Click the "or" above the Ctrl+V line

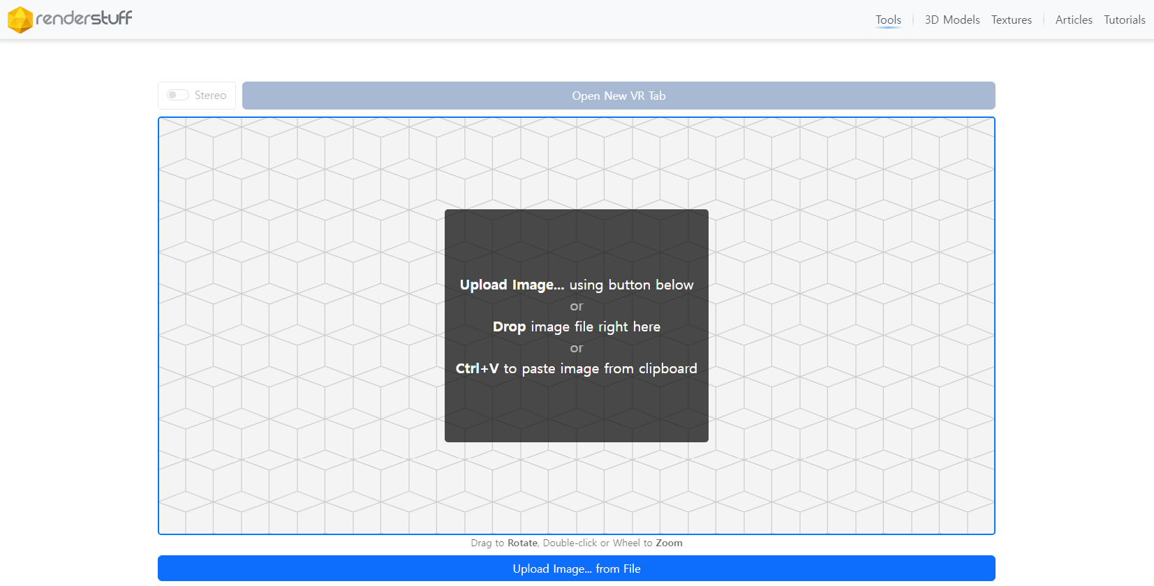coord(576,348)
